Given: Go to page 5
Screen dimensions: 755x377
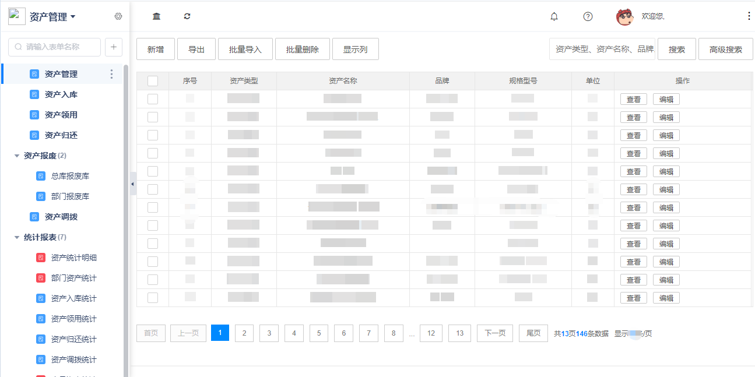Looking at the screenshot, I should (319, 333).
